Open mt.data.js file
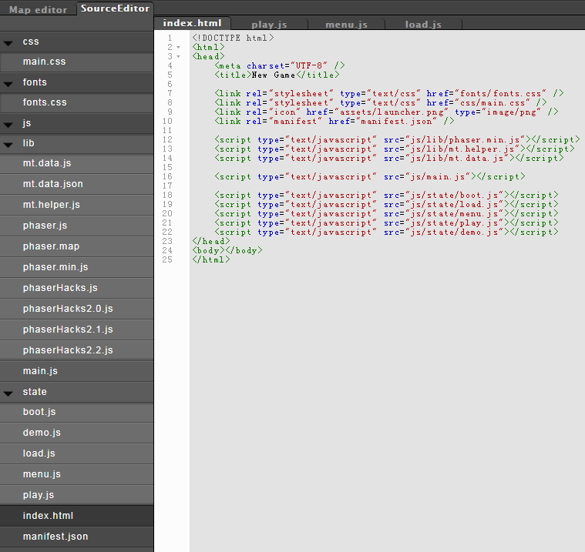Image resolution: width=585 pixels, height=552 pixels. [76, 163]
